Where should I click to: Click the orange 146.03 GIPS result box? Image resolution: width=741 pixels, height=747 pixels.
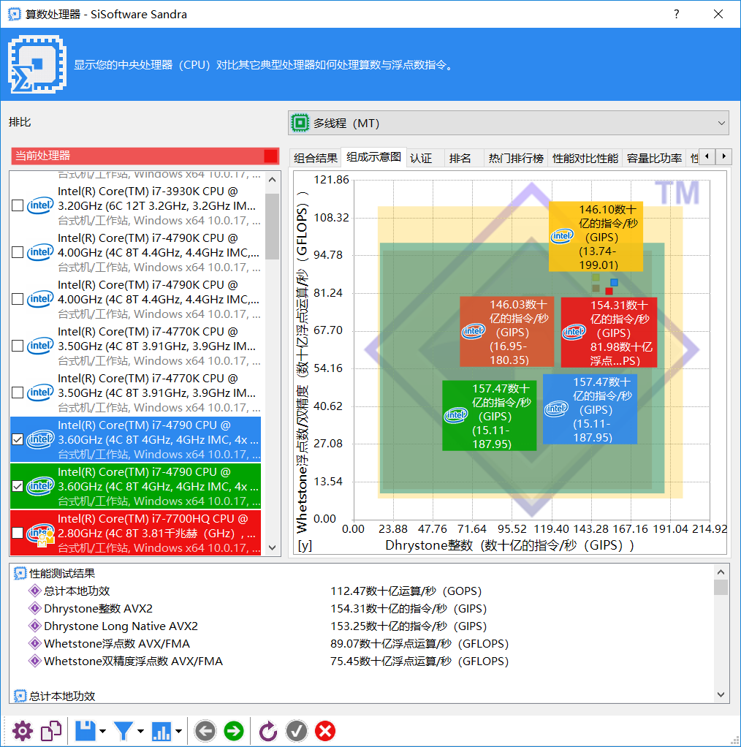(506, 332)
